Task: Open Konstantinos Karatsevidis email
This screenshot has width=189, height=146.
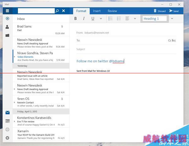Action: pos(41,121)
